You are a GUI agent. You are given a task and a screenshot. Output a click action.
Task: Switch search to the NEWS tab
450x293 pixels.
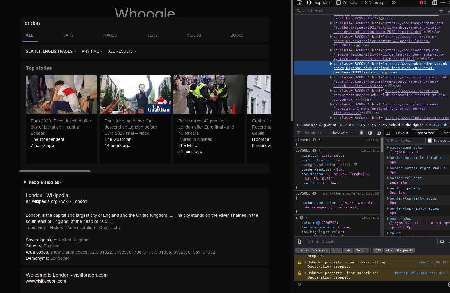click(x=152, y=35)
